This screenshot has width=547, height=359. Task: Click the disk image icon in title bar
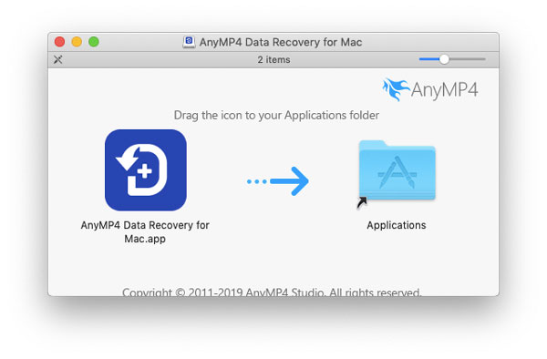[x=189, y=42]
